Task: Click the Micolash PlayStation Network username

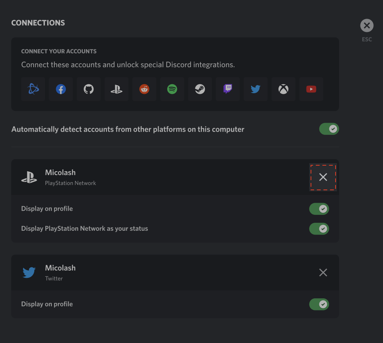Action: pos(60,173)
